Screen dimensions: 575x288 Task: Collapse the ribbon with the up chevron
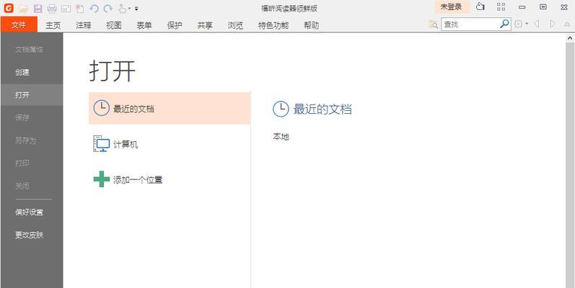click(x=567, y=25)
